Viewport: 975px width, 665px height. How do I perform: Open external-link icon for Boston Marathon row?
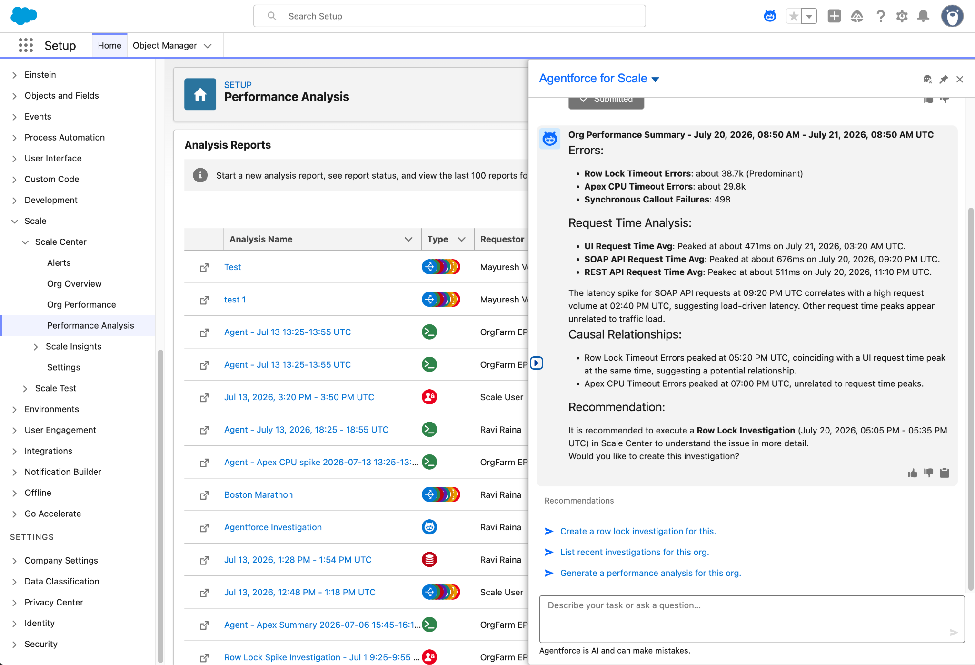[x=204, y=495]
